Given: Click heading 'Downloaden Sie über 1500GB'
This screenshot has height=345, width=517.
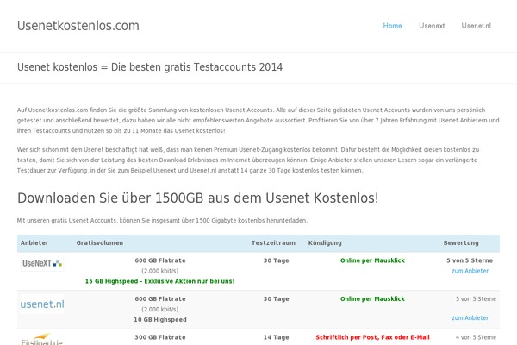Looking at the screenshot, I should pyautogui.click(x=198, y=198).
